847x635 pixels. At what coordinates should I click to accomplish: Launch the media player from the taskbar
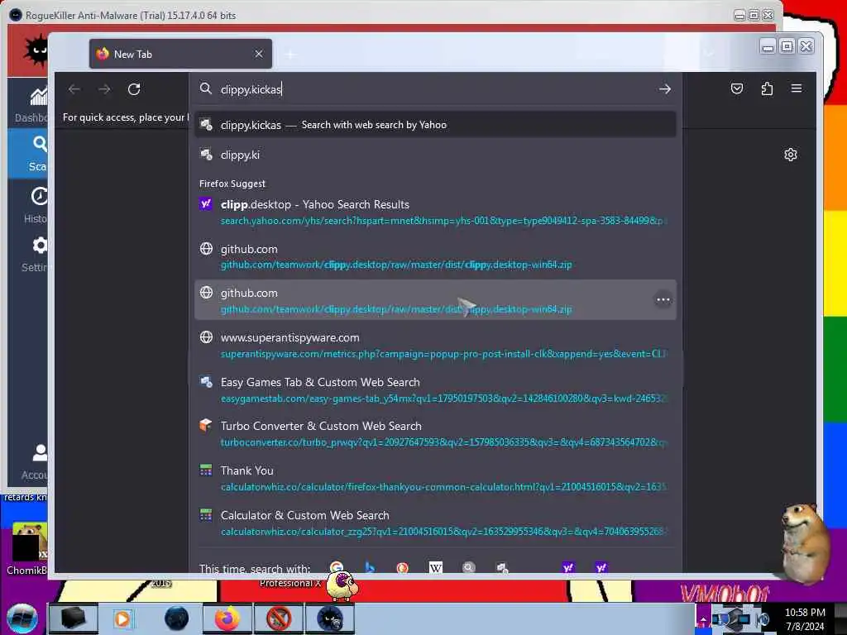[x=122, y=618]
